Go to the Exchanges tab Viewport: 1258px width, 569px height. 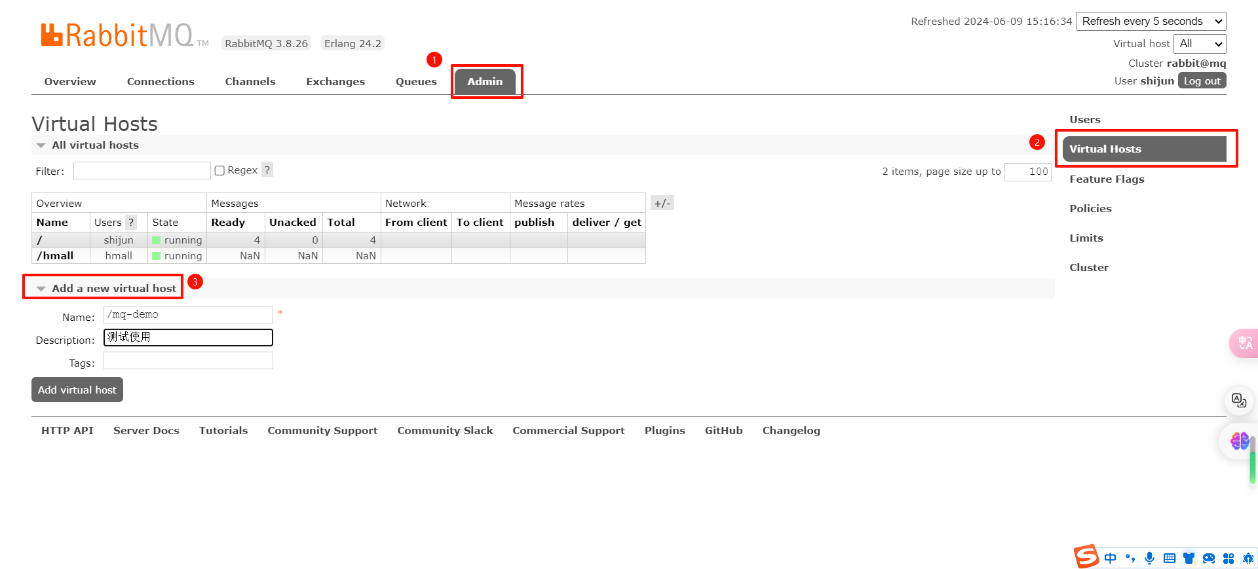[x=335, y=81]
